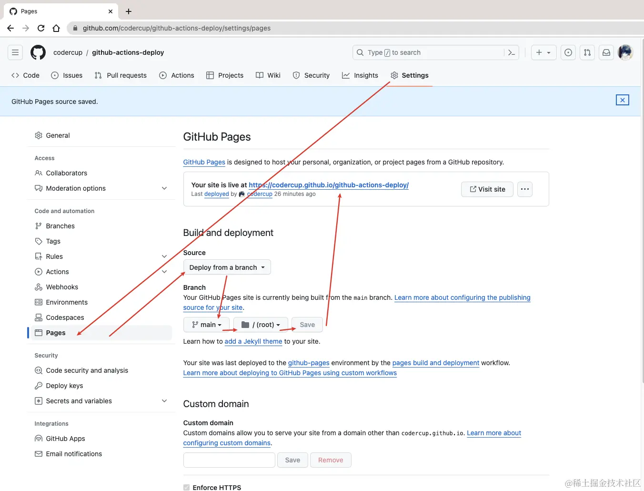Screen dimensions: 644x491
Task: Go to the browser home page
Action: tap(56, 28)
